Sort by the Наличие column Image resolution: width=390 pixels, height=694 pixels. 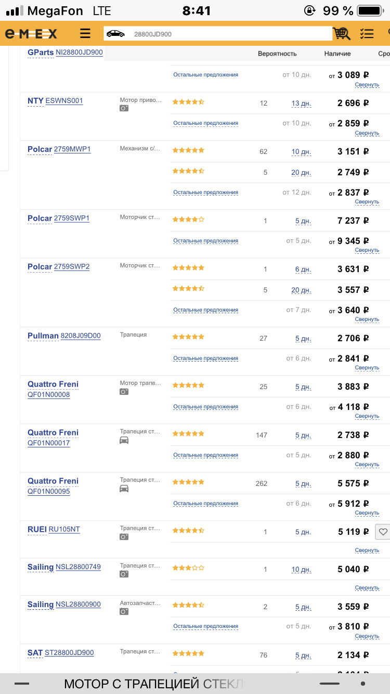pyautogui.click(x=337, y=54)
